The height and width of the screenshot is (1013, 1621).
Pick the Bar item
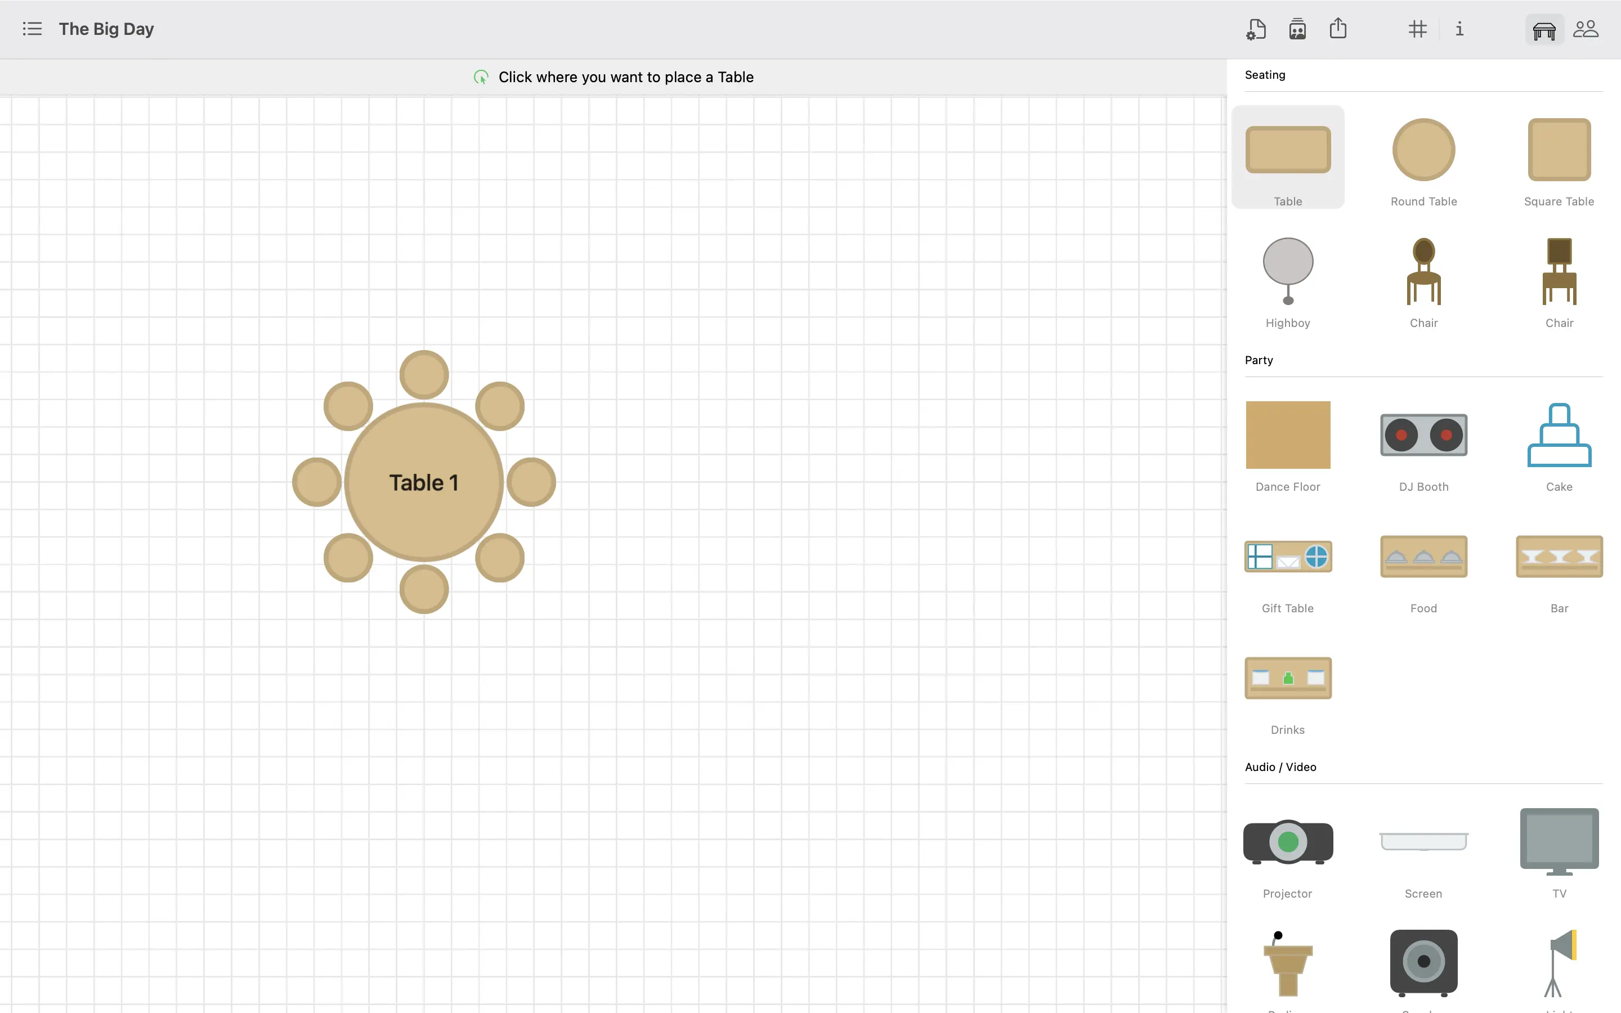tap(1559, 557)
